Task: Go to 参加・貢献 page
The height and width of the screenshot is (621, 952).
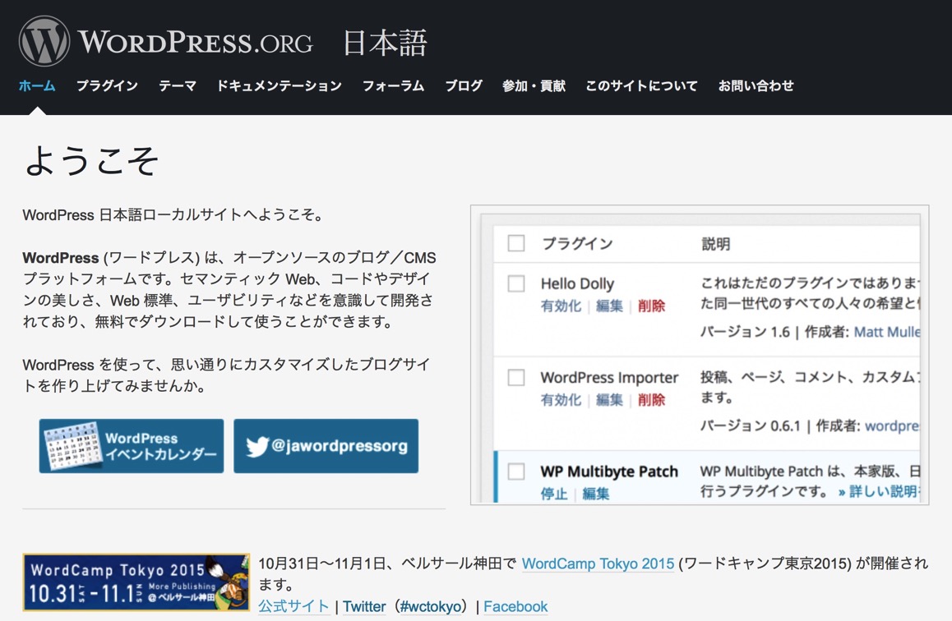Action: (534, 85)
